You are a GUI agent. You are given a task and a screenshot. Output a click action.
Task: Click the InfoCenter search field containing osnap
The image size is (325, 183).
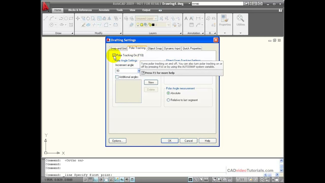[217, 4]
